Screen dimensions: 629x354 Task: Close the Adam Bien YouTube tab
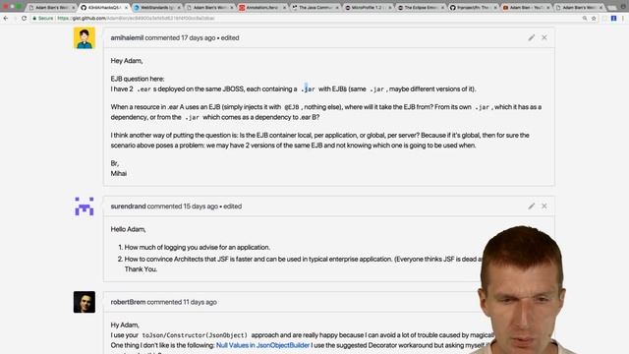coord(548,7)
